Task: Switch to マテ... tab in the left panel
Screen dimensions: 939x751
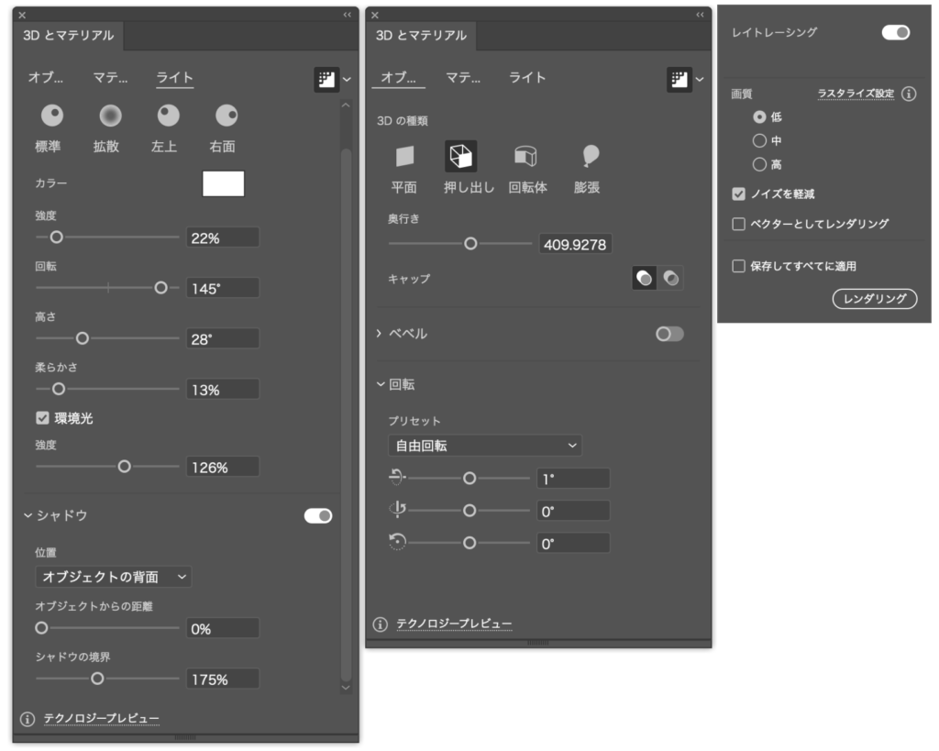Action: pos(110,78)
